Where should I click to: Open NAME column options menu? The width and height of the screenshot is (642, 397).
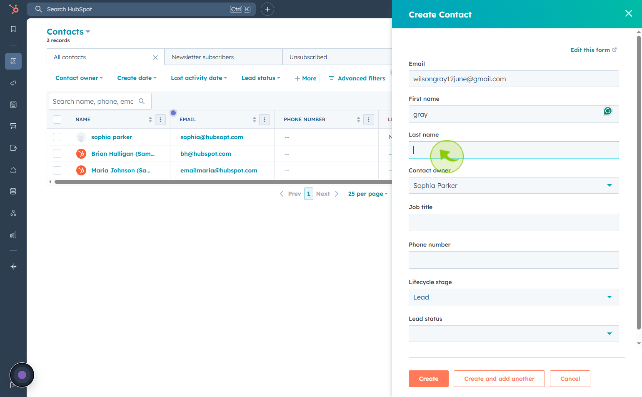point(160,120)
